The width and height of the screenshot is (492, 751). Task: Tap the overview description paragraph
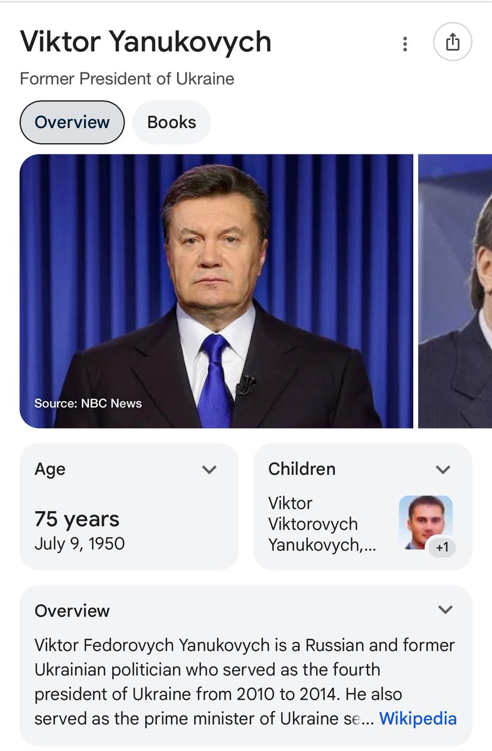point(238,681)
